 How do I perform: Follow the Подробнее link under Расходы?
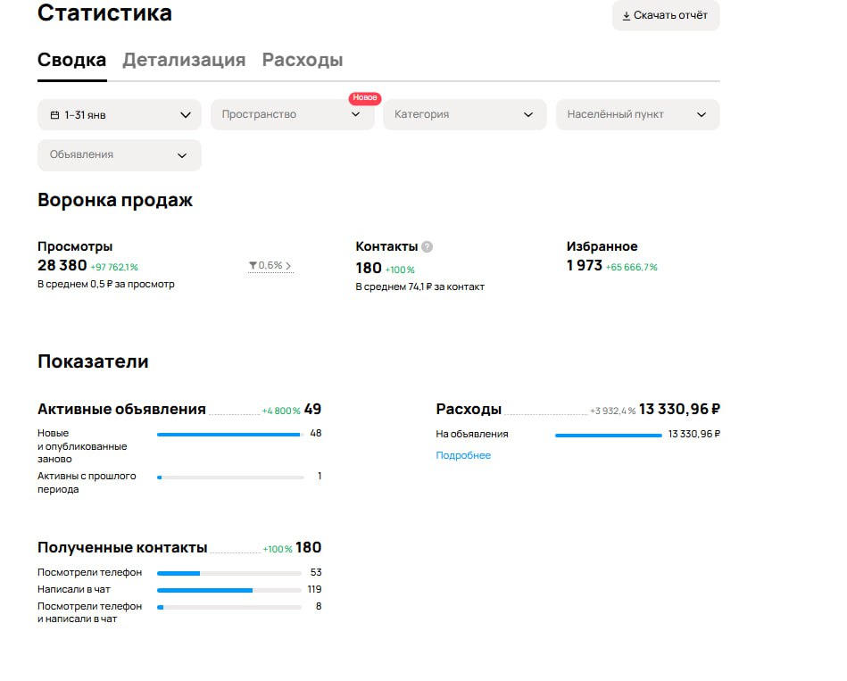point(463,456)
